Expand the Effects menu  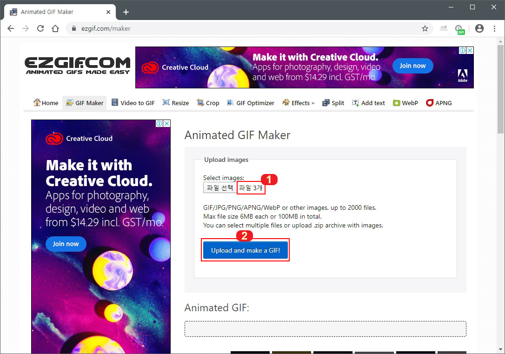pyautogui.click(x=298, y=103)
